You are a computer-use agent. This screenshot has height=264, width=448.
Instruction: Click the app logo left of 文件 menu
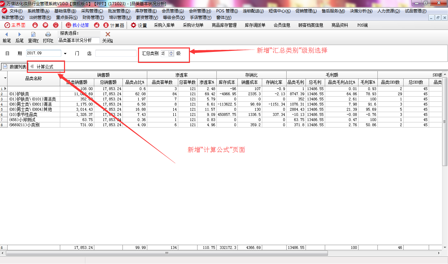tap(4, 11)
